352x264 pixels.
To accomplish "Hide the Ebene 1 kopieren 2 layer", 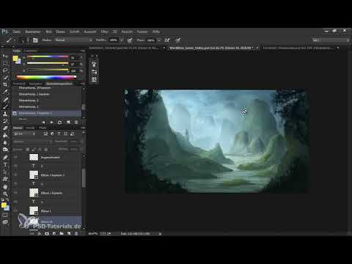I will tap(15, 175).
